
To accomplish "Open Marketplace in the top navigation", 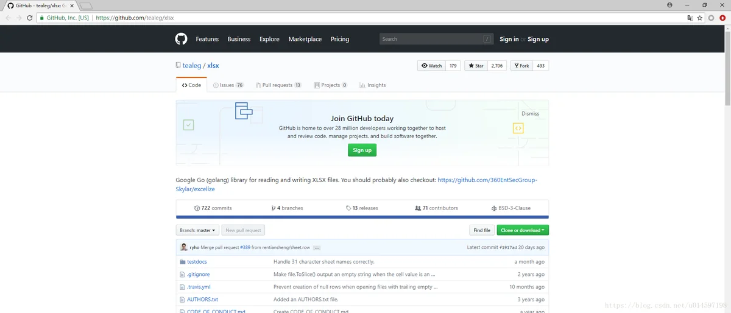I will coord(305,39).
